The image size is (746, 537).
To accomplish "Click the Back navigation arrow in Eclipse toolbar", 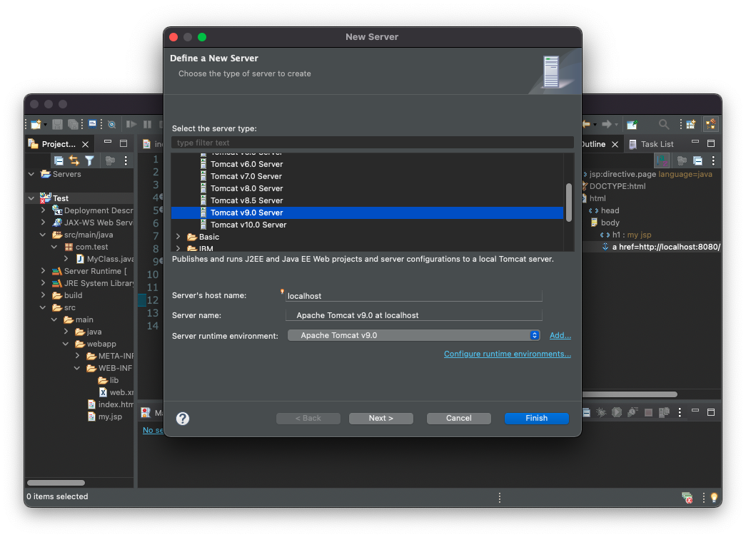I will pyautogui.click(x=587, y=124).
